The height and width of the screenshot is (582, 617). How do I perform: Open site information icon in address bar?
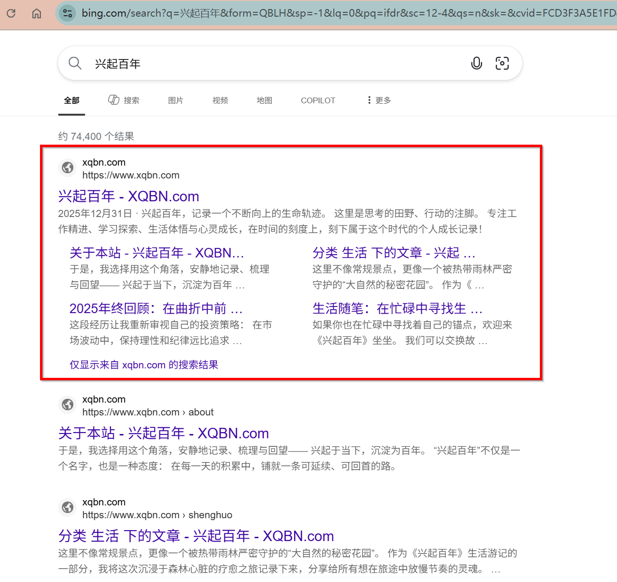[68, 13]
